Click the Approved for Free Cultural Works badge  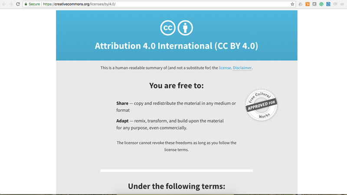point(262,105)
